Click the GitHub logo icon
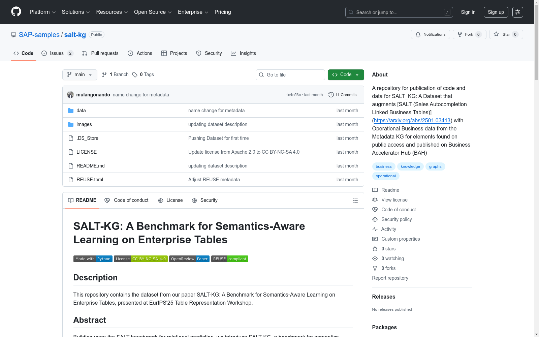The width and height of the screenshot is (539, 337). tap(16, 12)
